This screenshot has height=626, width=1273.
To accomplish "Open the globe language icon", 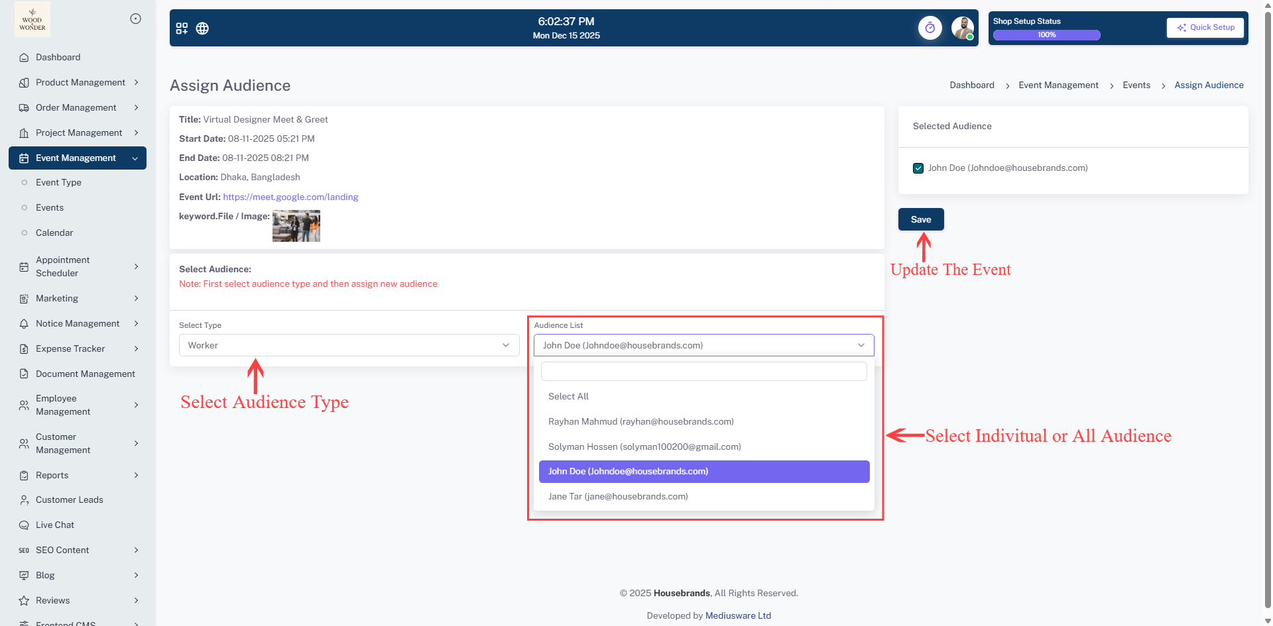I will (x=202, y=28).
